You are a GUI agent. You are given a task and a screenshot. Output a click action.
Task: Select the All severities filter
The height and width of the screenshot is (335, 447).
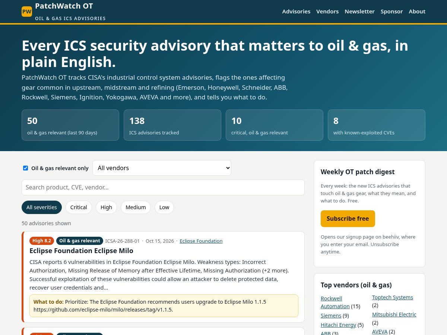[x=42, y=207]
